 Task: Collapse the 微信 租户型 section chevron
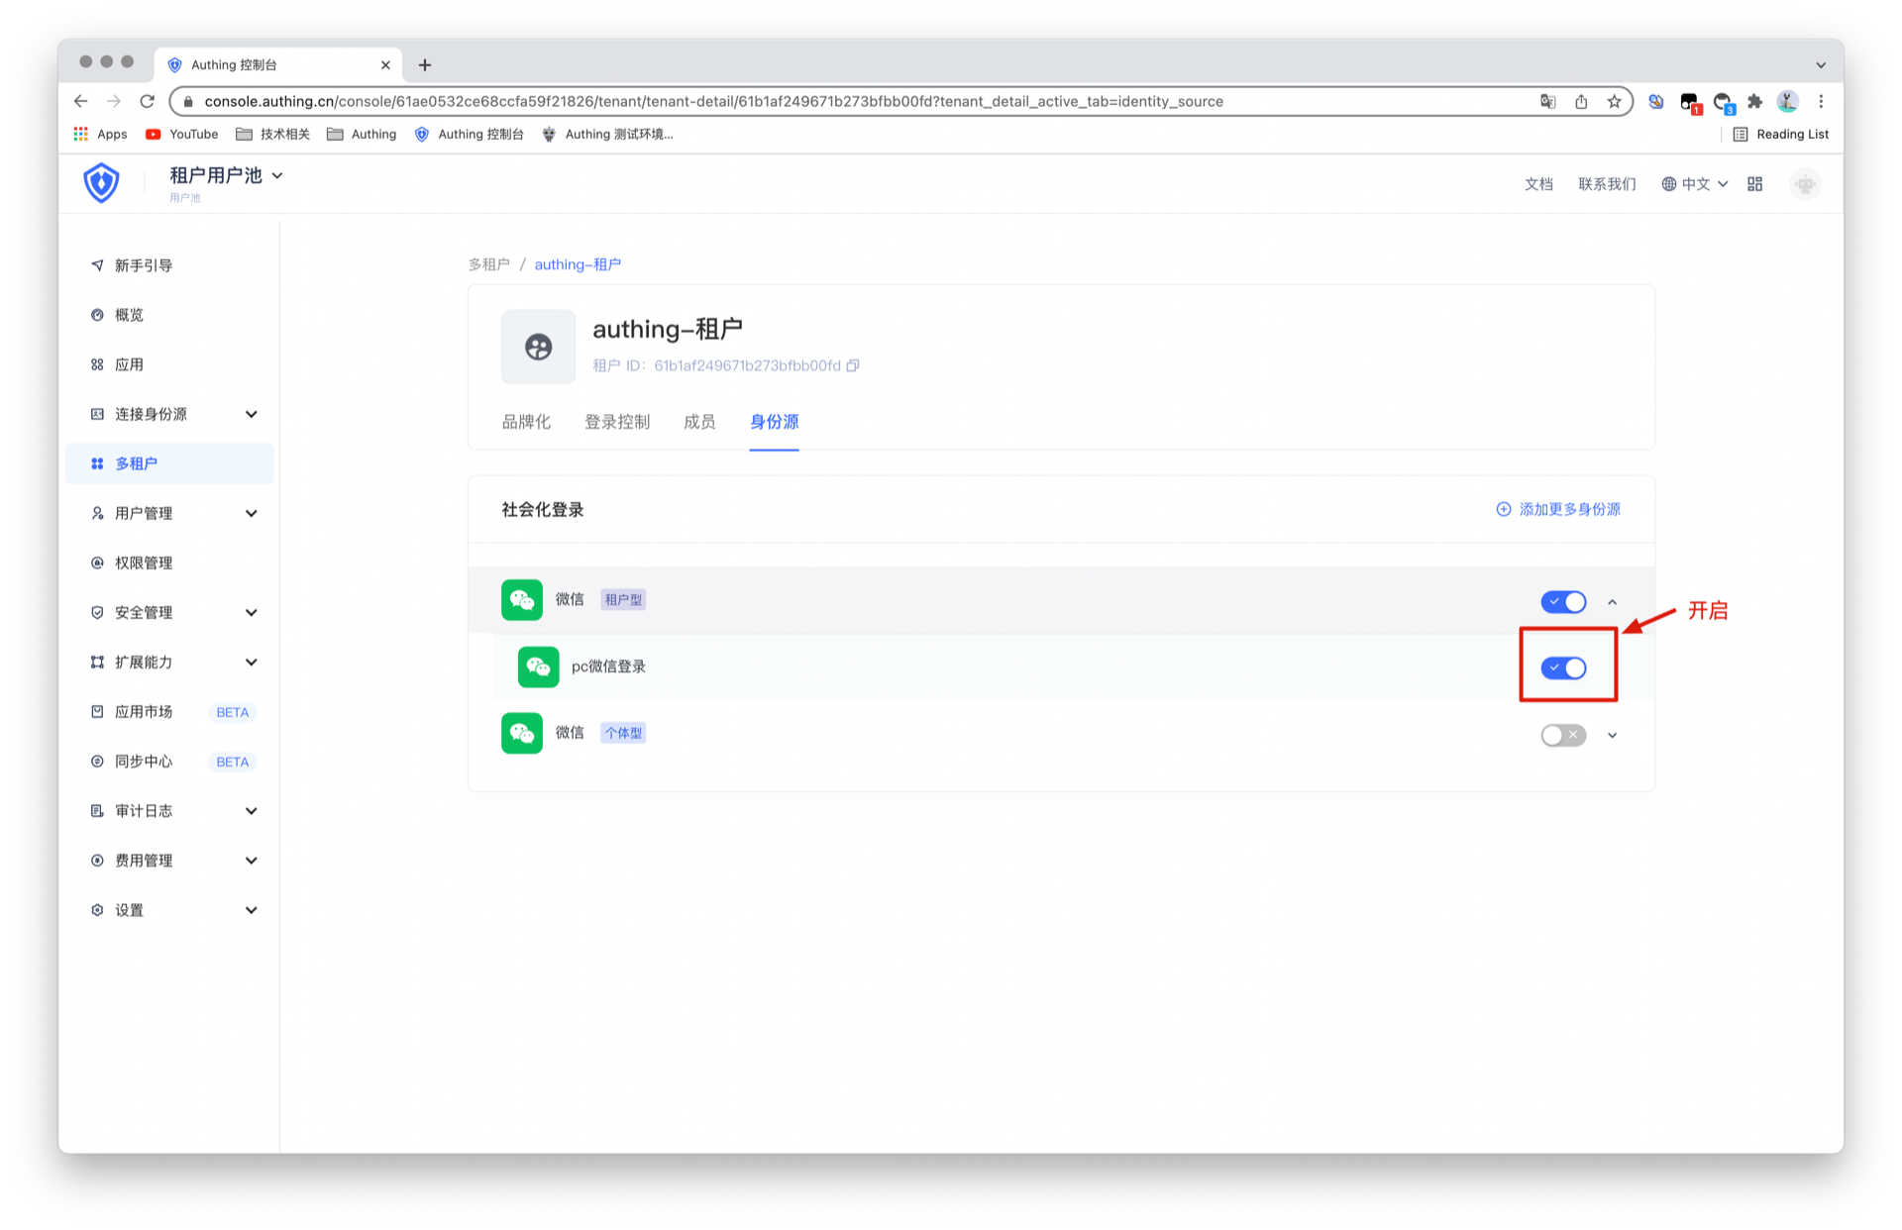[x=1612, y=602]
